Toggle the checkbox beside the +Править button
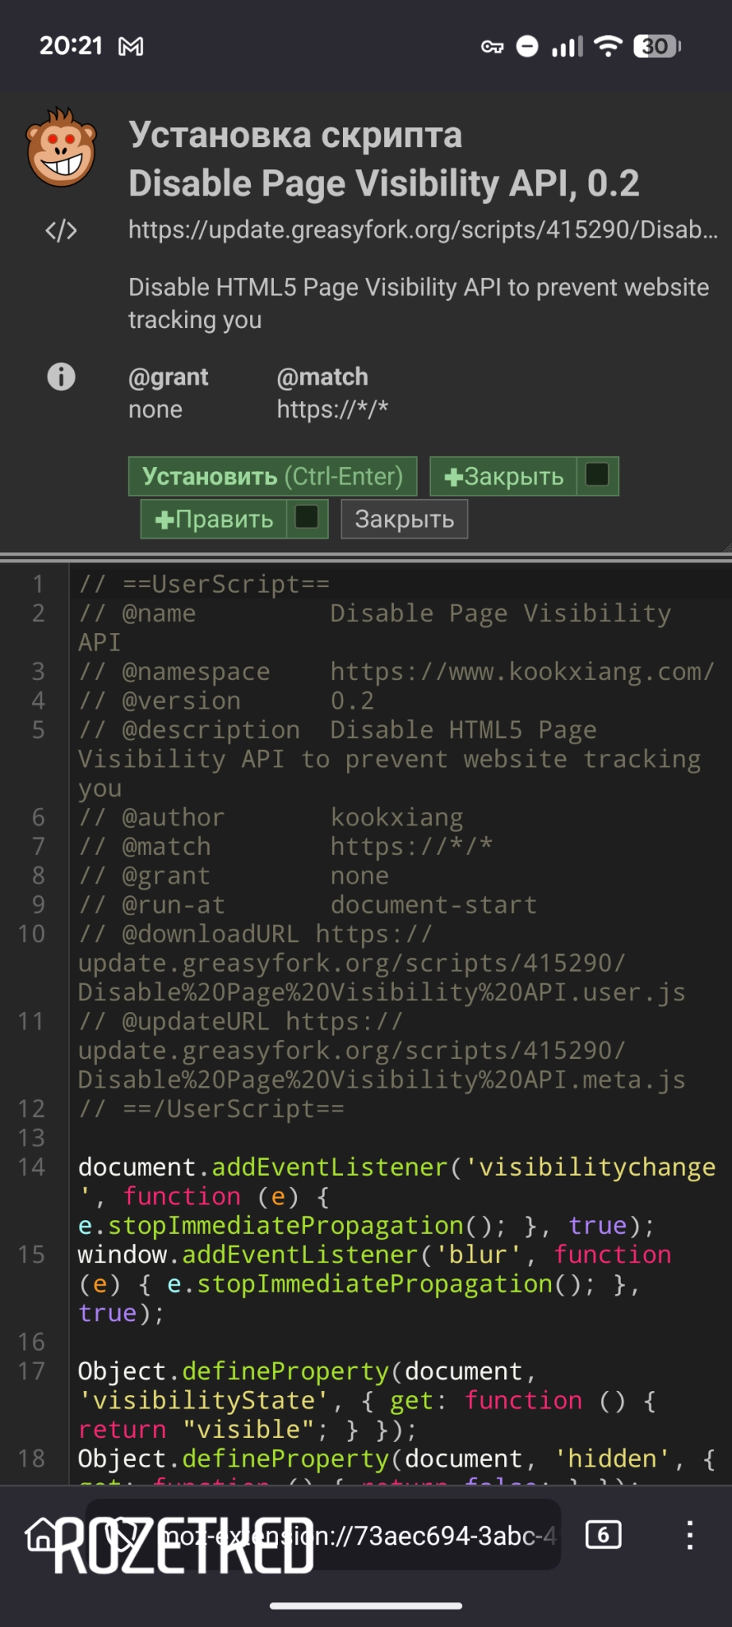 [306, 518]
